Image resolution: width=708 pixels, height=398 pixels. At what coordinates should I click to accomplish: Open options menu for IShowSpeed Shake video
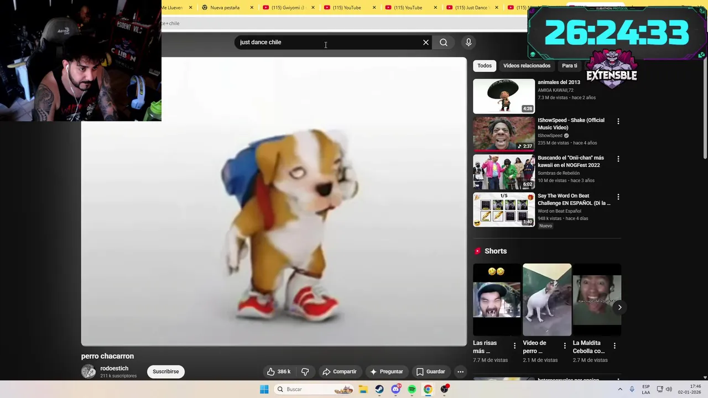[618, 121]
